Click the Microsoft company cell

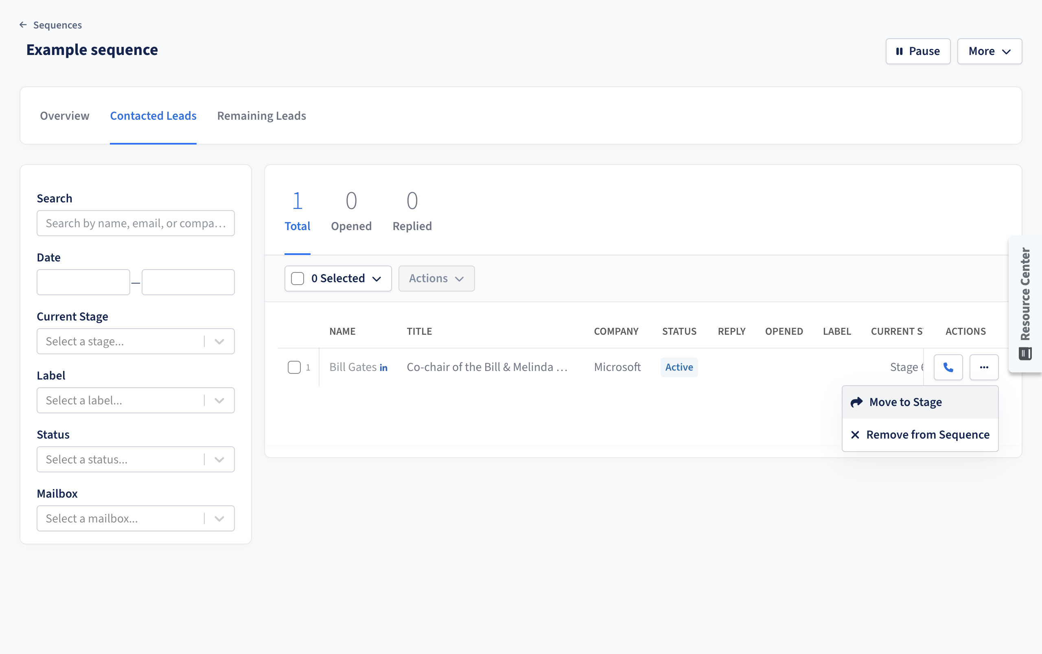click(617, 367)
